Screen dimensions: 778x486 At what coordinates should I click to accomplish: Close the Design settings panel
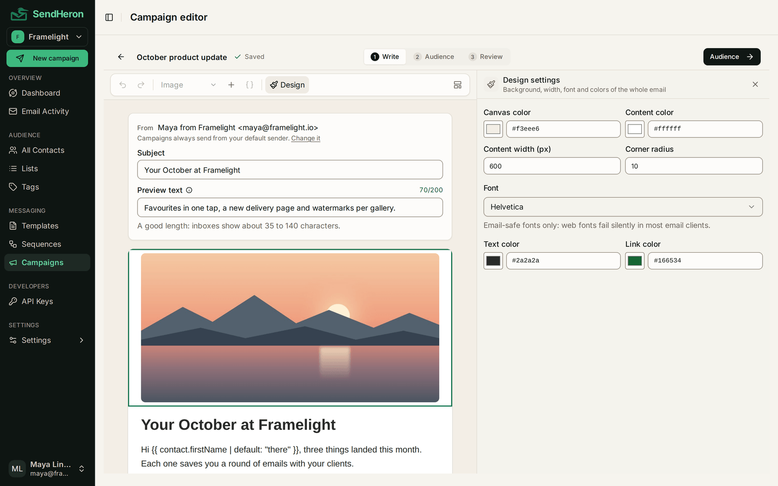coord(755,84)
